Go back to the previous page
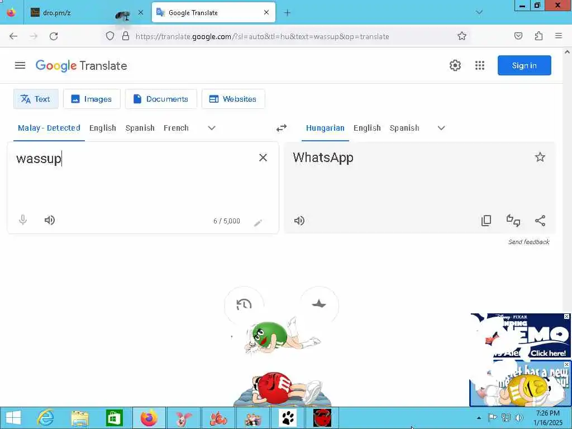 click(13, 36)
